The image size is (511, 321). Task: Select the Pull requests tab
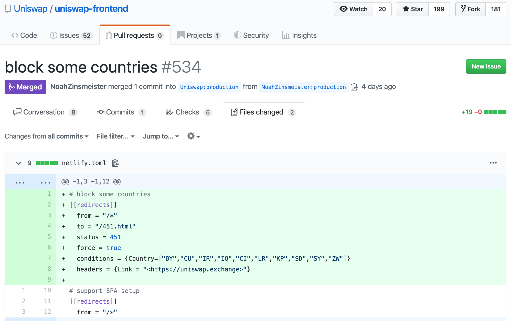coord(135,35)
